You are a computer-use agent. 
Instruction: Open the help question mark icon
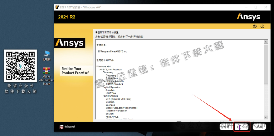point(255,26)
